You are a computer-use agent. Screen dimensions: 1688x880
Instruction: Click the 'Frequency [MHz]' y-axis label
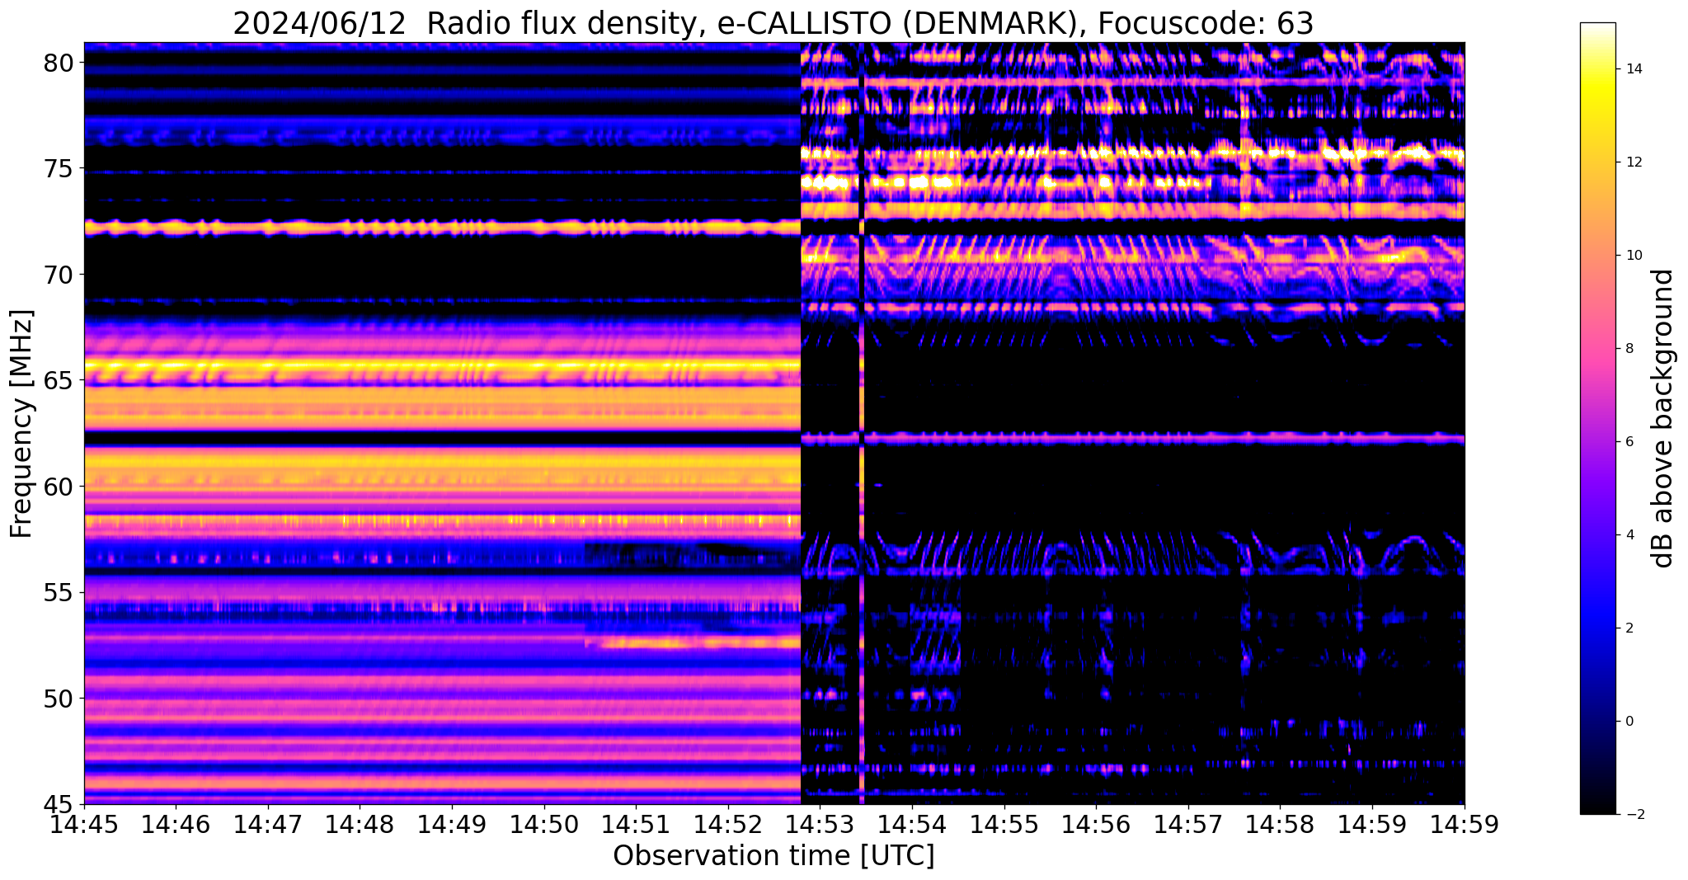tap(21, 424)
